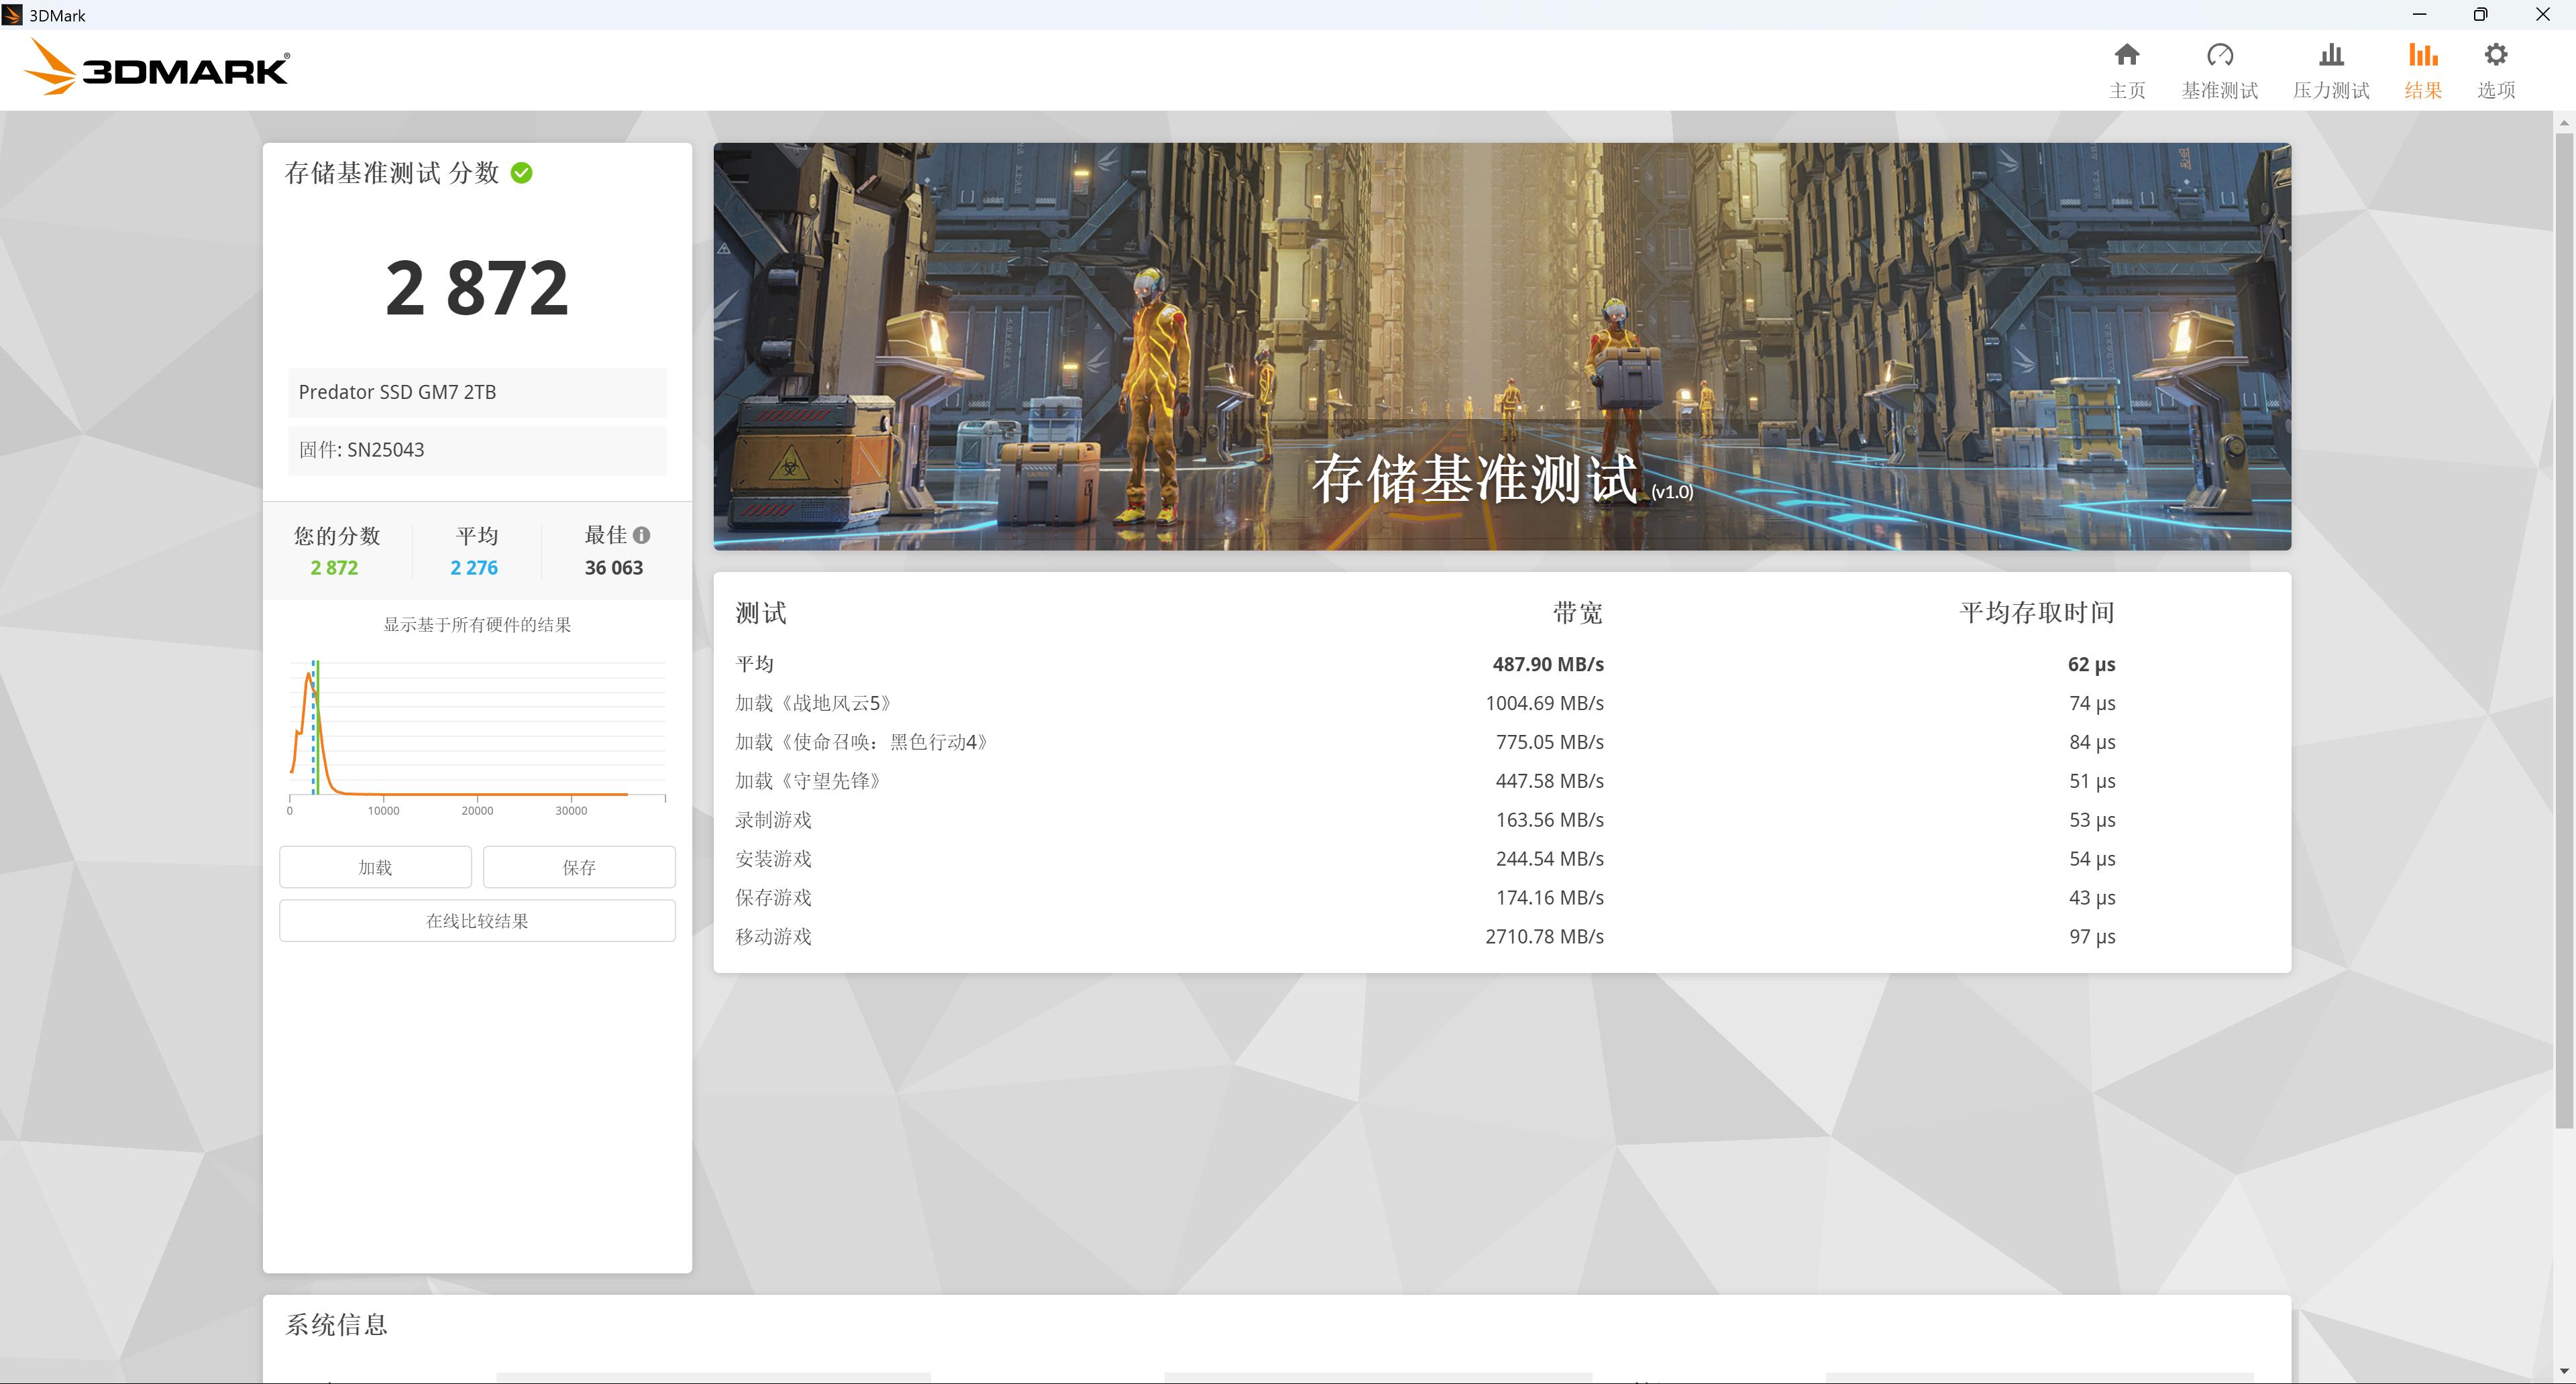
Task: Click the Predator SSD GM7 2TB drive field
Action: tap(477, 392)
